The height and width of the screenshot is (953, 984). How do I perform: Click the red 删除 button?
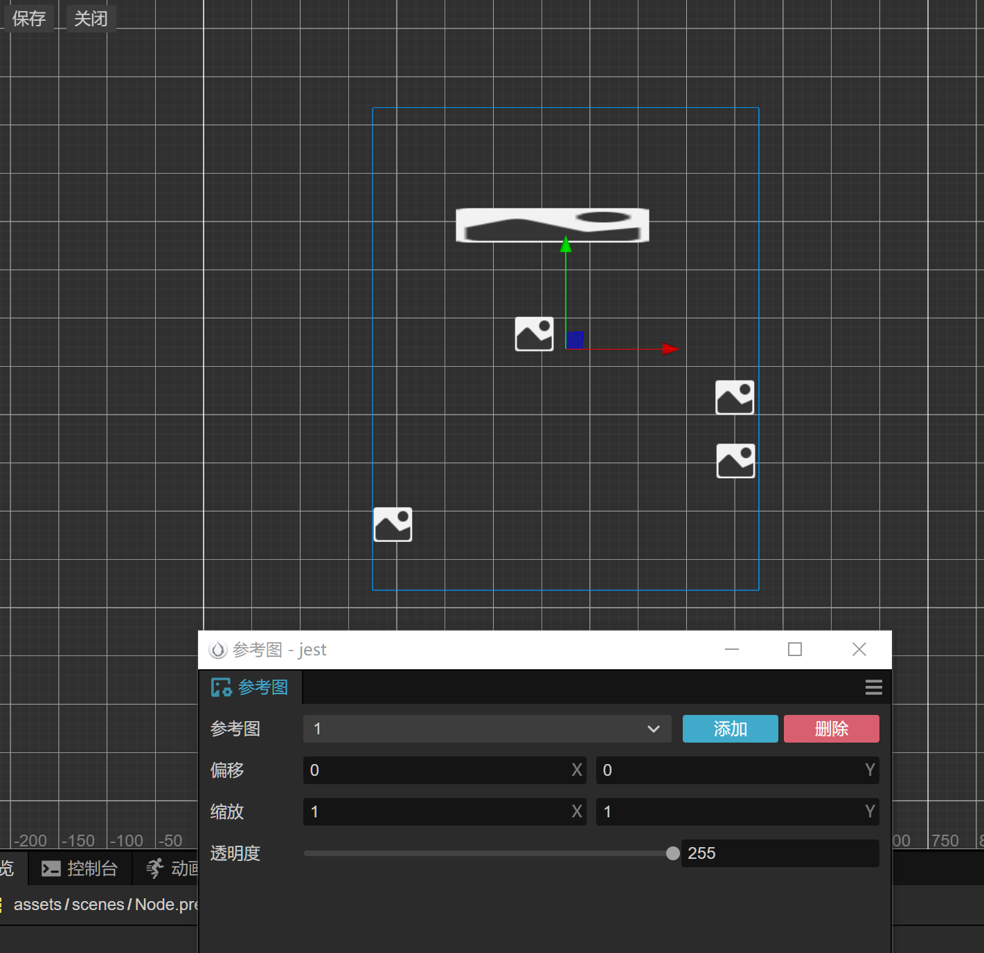pos(832,729)
